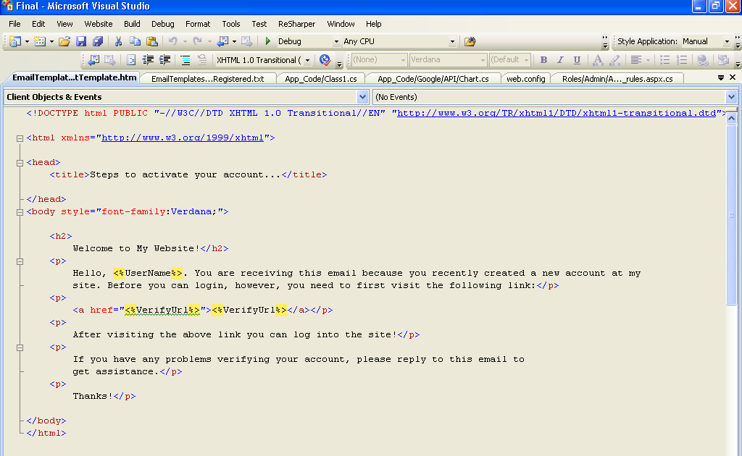Switch to the web.config tab
The image size is (742, 456).
pyautogui.click(x=525, y=77)
